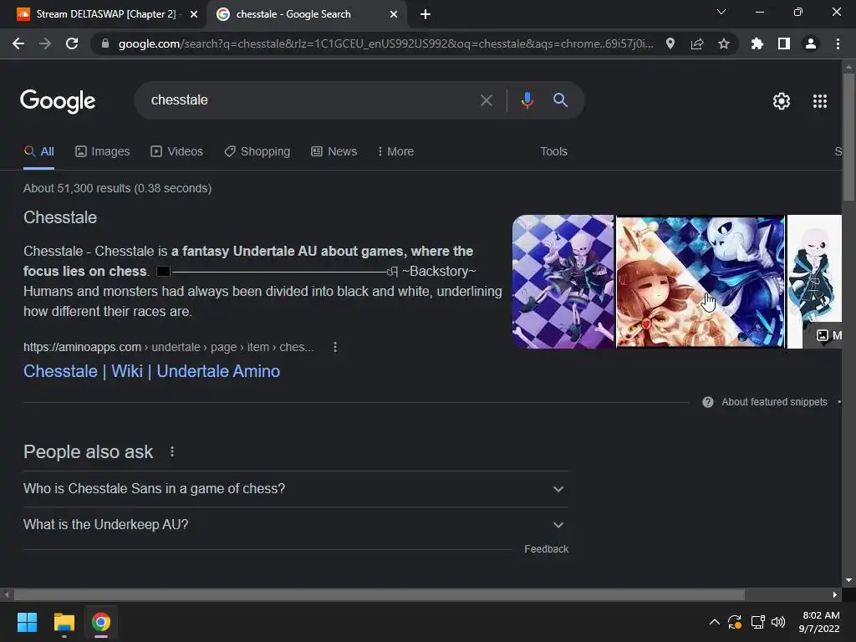Open the network display tray icon

(x=757, y=622)
